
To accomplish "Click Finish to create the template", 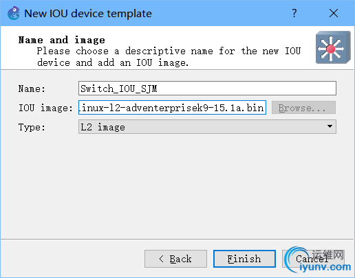I will (x=244, y=259).
